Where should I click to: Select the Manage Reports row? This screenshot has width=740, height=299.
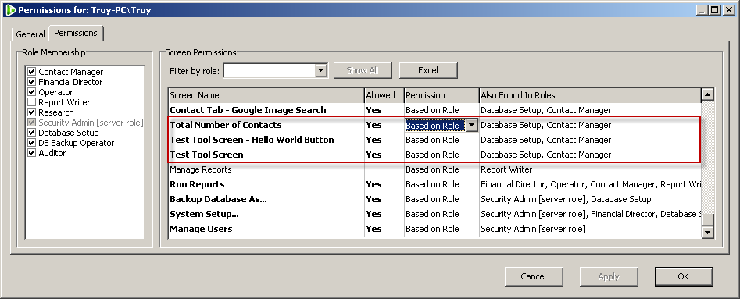pos(434,169)
